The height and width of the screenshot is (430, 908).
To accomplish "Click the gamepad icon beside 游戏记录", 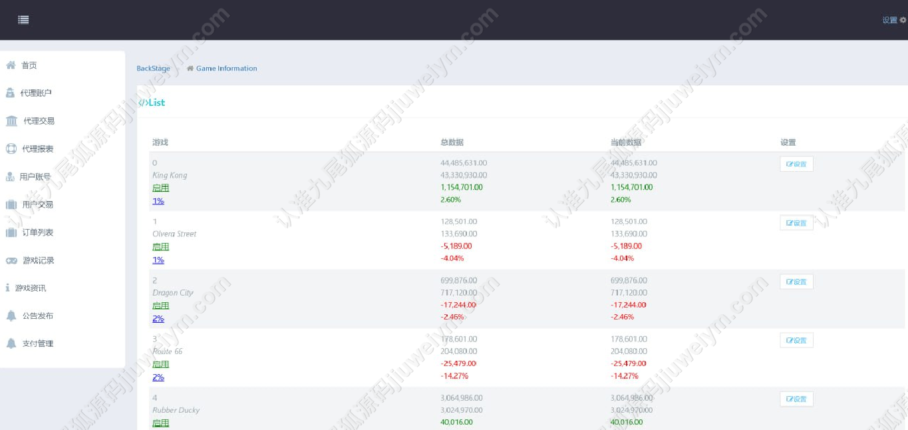I will (11, 260).
